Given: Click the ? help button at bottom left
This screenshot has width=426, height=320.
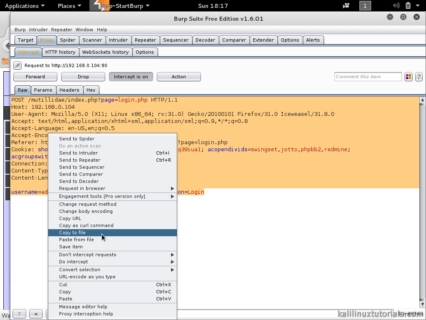Looking at the screenshot, I should tap(19, 314).
